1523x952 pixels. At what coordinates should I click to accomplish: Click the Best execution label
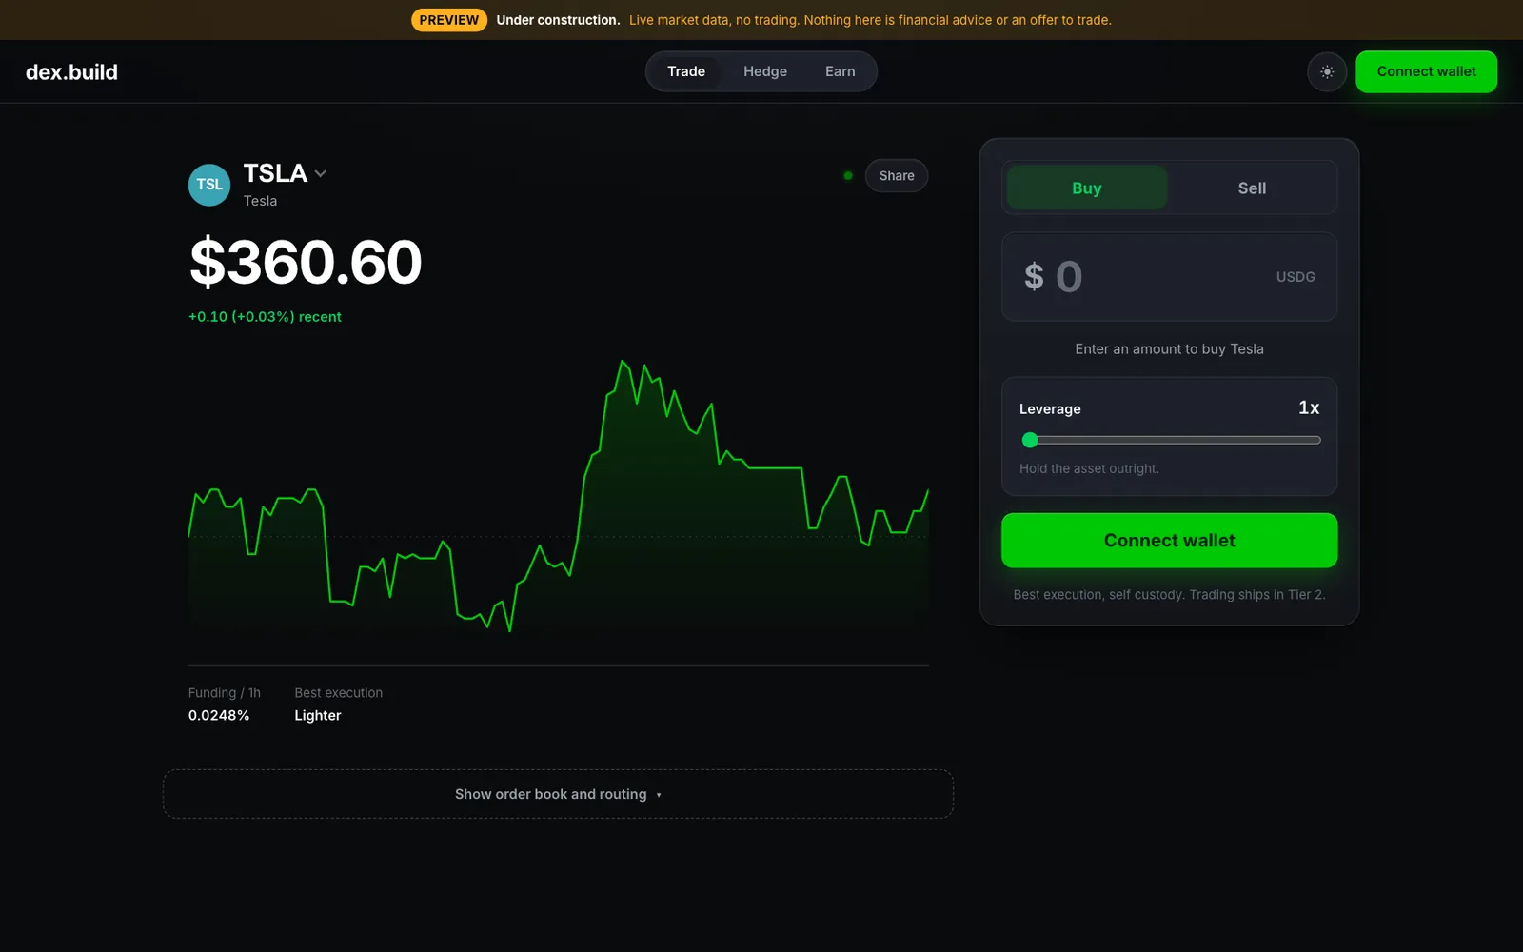coord(338,693)
